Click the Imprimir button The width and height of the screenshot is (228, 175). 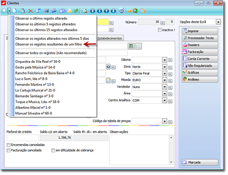(x=200, y=31)
